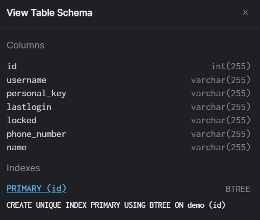Close the View Table Schema dialog

point(245,13)
